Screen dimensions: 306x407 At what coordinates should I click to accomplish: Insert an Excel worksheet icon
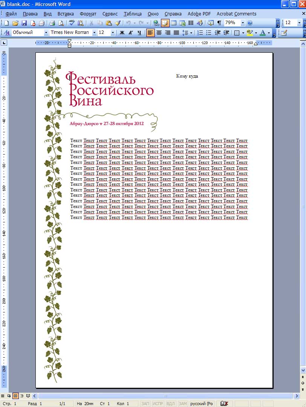pos(182,23)
